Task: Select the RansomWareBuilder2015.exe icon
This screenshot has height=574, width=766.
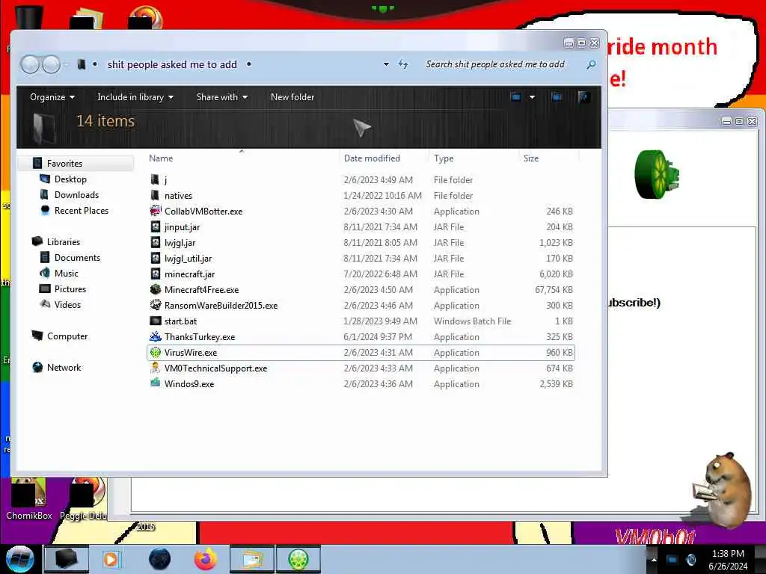Action: (156, 305)
